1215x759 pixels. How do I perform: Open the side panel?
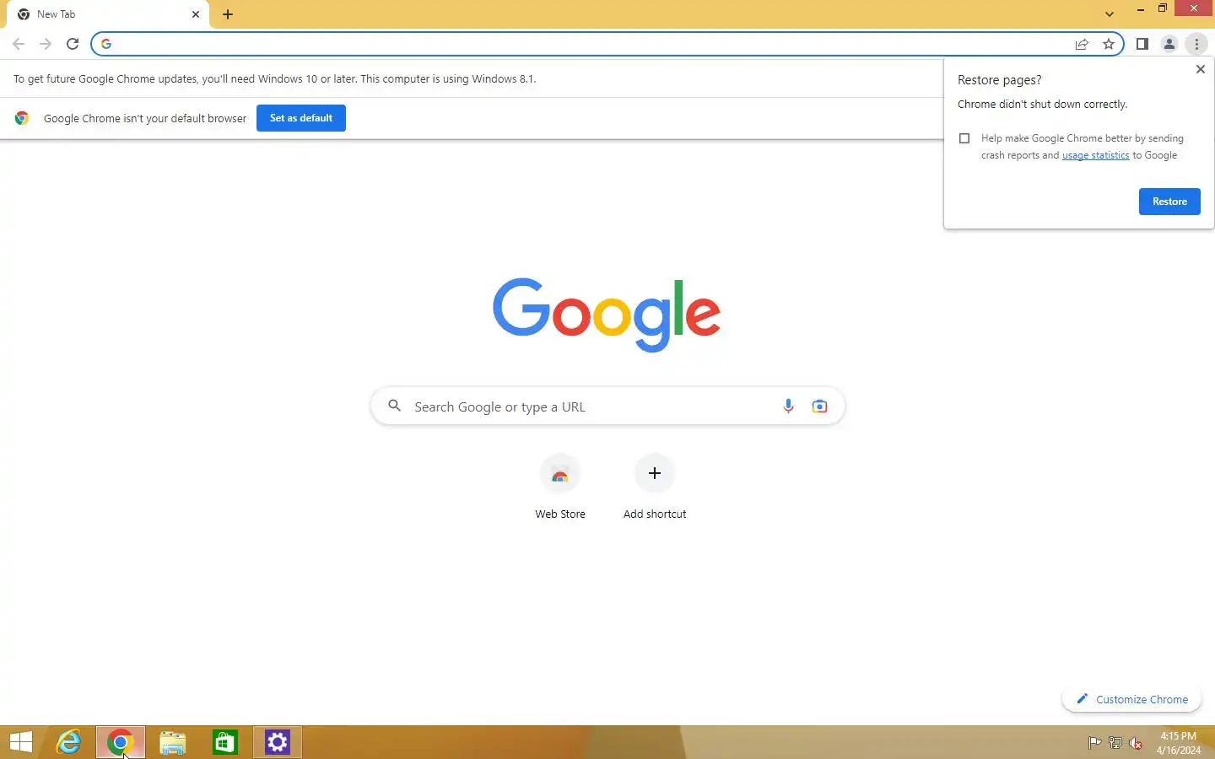pyautogui.click(x=1142, y=44)
